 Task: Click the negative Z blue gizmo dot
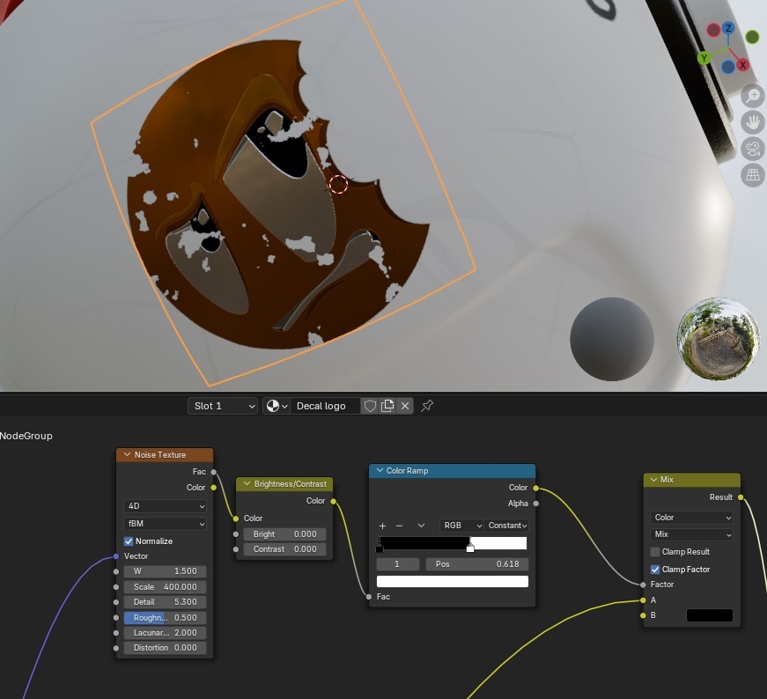click(728, 67)
